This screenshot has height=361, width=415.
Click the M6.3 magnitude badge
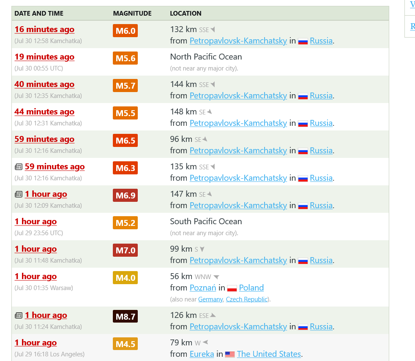click(x=125, y=168)
